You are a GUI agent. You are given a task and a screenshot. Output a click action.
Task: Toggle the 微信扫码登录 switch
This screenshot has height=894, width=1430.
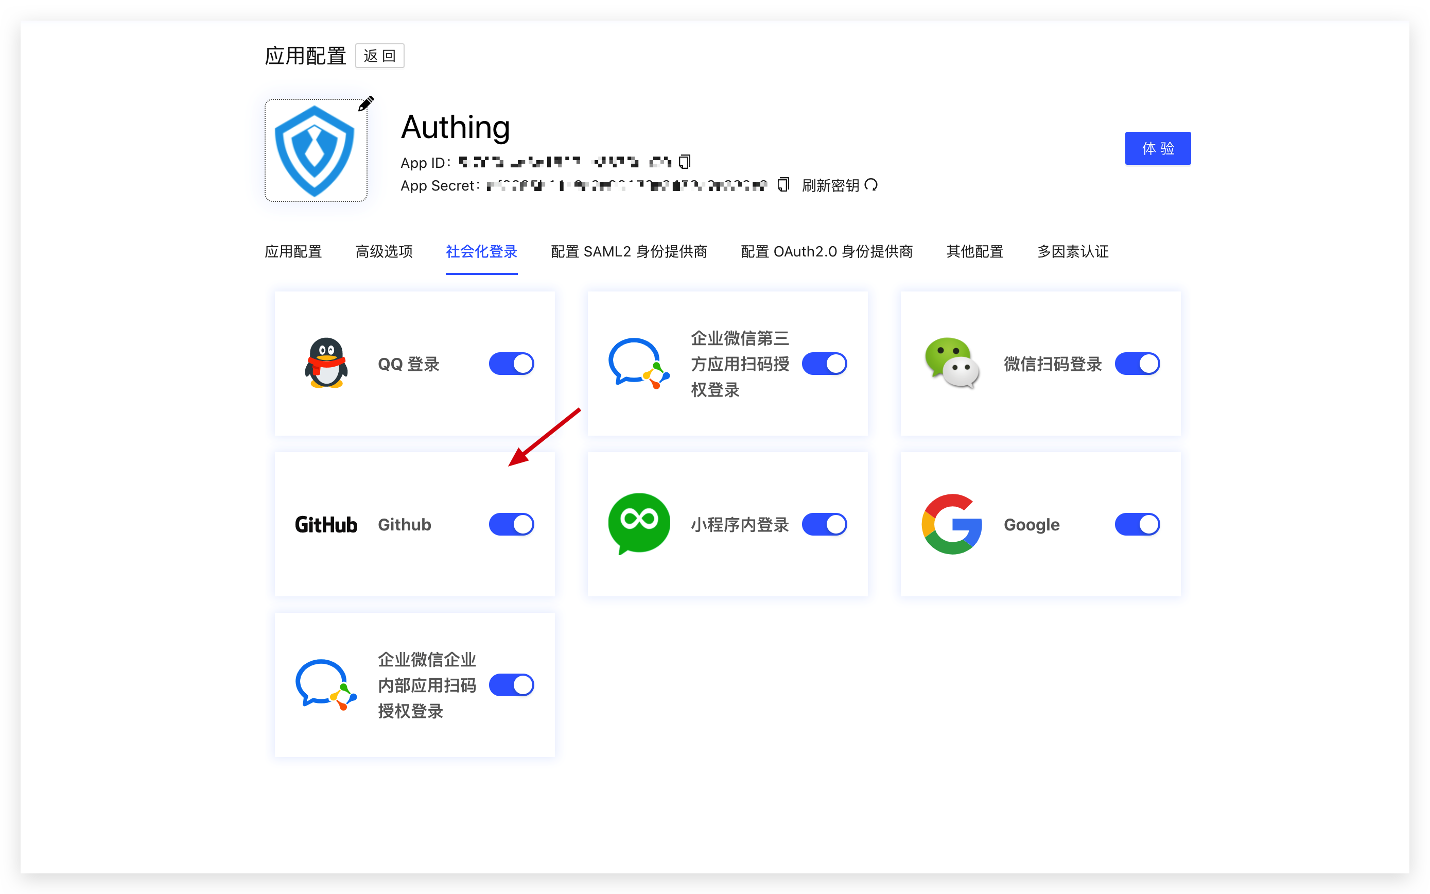coord(1138,364)
